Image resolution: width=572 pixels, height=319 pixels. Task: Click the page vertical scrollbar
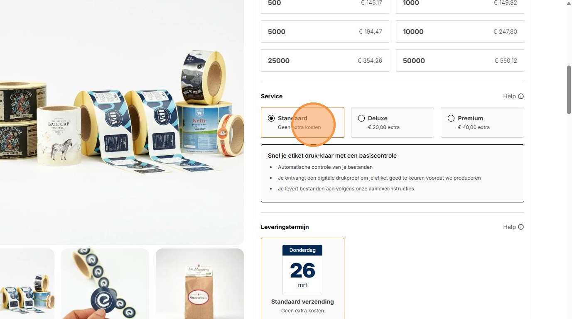click(x=569, y=89)
